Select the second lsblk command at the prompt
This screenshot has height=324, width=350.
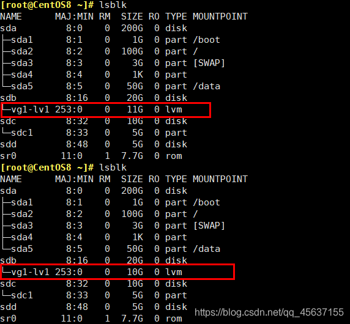[x=113, y=168]
